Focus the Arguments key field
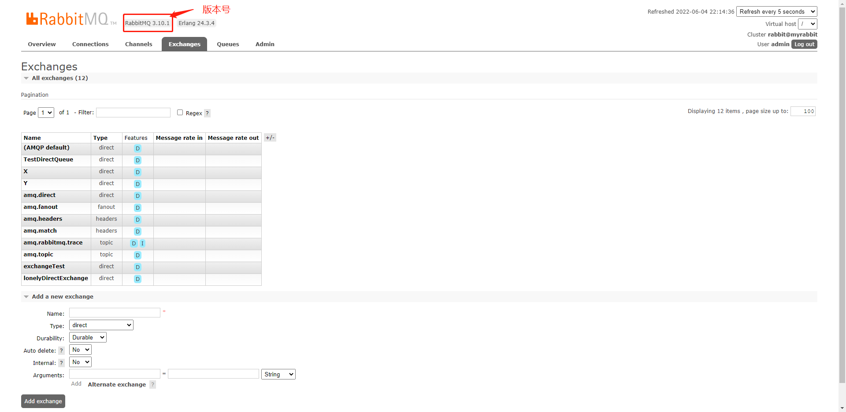846x412 pixels. (115, 374)
